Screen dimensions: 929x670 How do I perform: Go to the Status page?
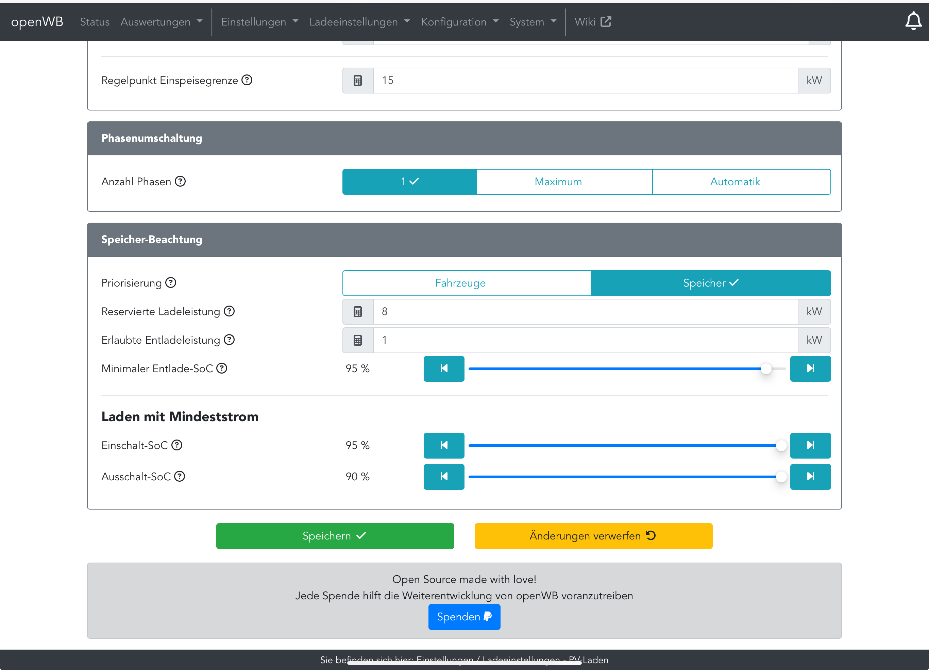95,22
